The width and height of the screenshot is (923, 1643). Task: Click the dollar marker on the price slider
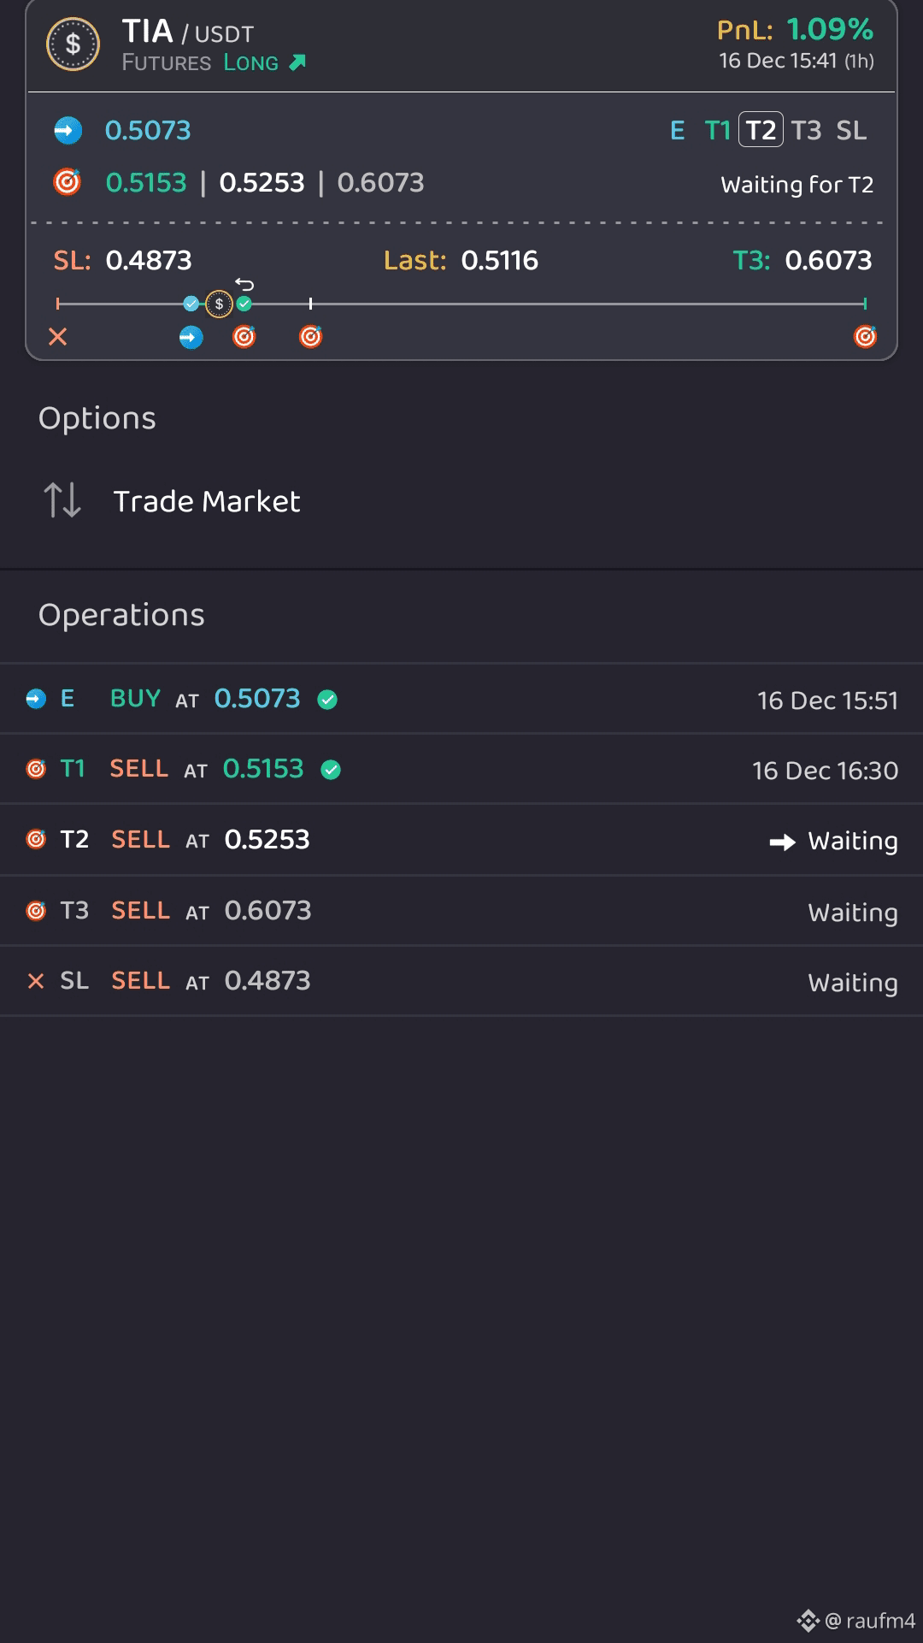click(x=220, y=303)
